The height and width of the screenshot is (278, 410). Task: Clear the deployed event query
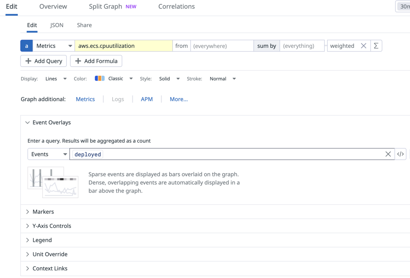pos(388,154)
